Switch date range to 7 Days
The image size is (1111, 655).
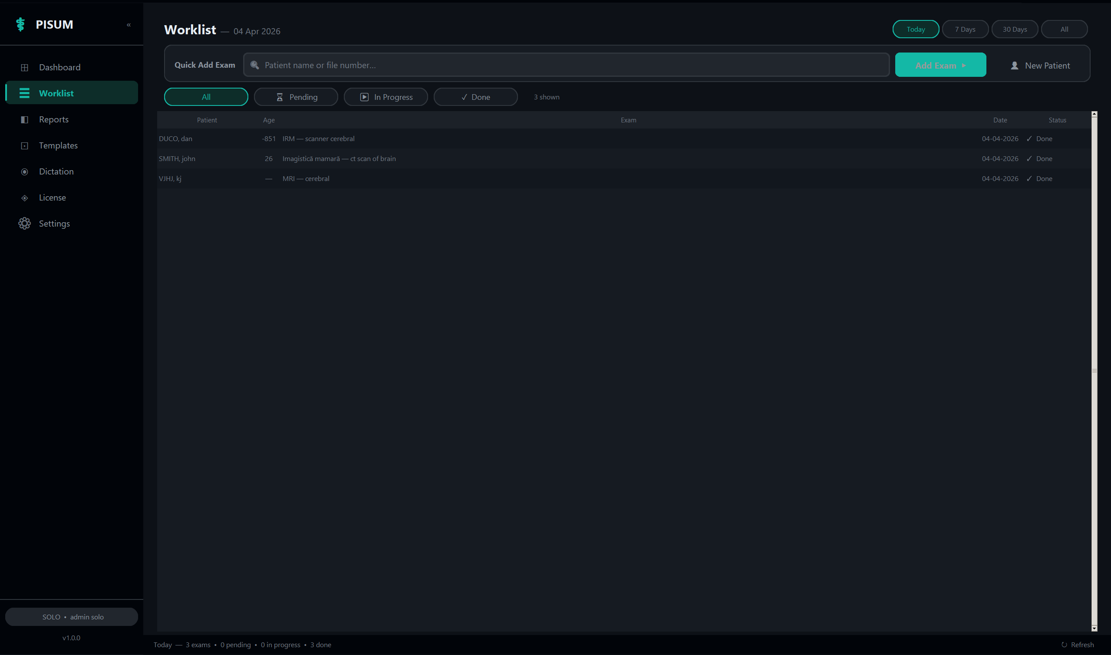965,30
